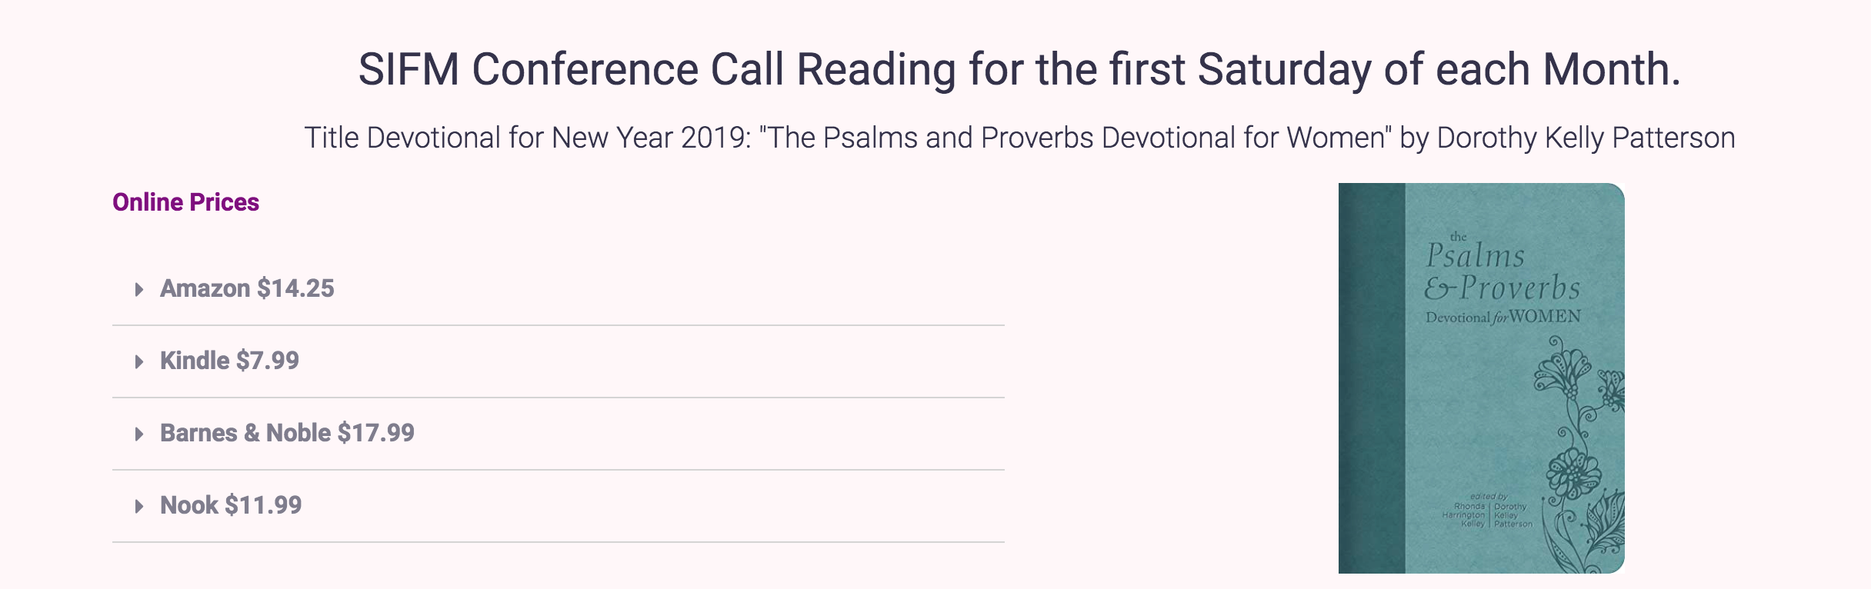
Task: Click the floral illustration on the book cover
Action: coord(1577,461)
